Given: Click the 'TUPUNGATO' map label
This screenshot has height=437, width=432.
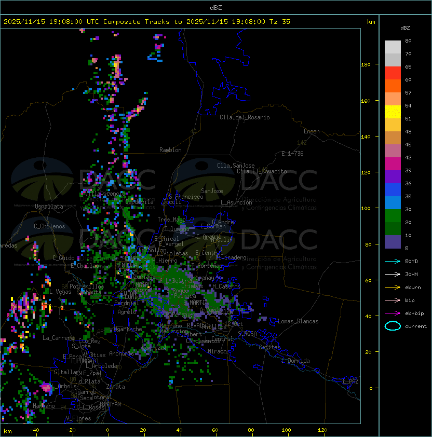Looking at the screenshot, I should tap(84, 361).
